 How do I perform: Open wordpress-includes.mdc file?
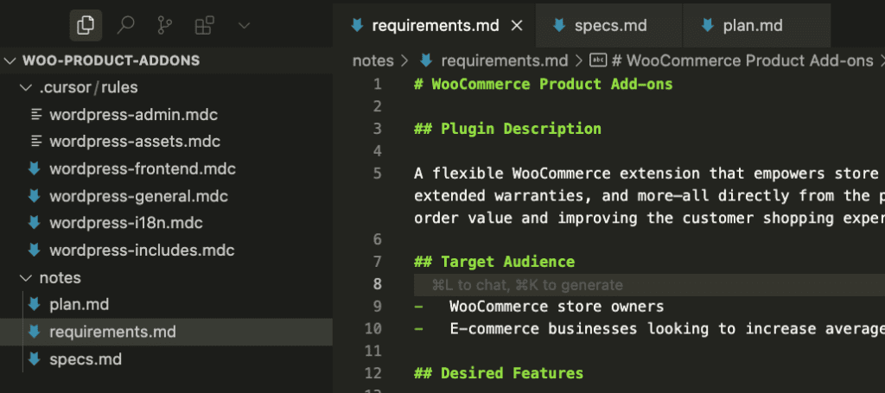click(142, 250)
